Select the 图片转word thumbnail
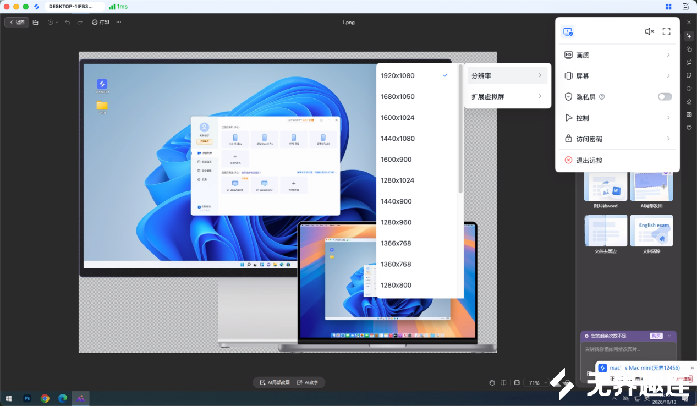Screen dimensions: 697x406 tap(605, 190)
